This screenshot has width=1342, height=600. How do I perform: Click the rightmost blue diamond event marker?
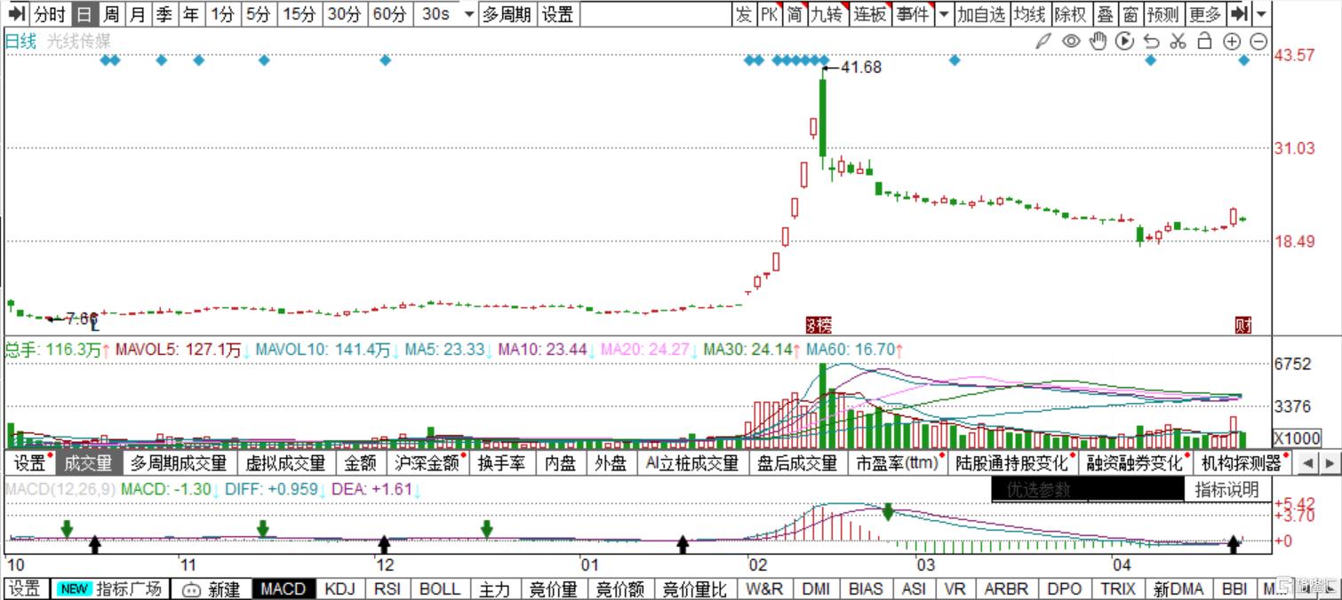coord(1244,60)
